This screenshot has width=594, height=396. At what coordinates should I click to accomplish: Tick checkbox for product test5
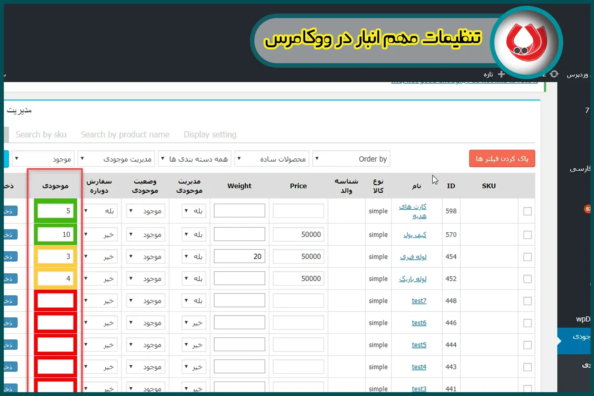point(528,346)
